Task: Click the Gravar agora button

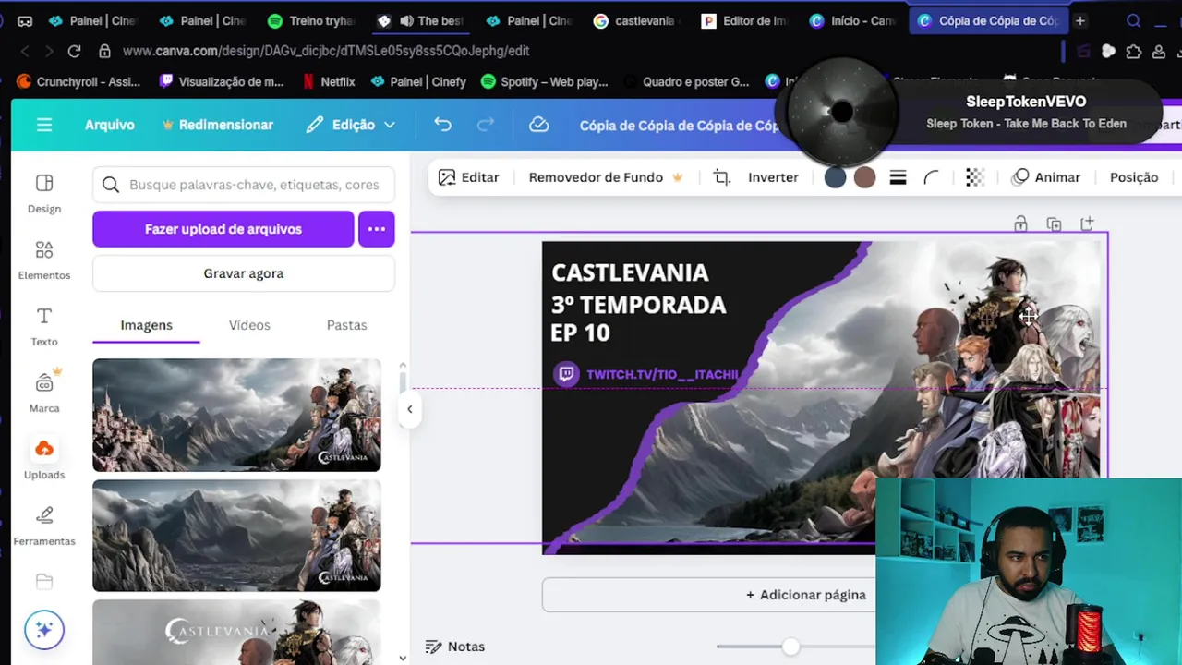Action: (244, 273)
